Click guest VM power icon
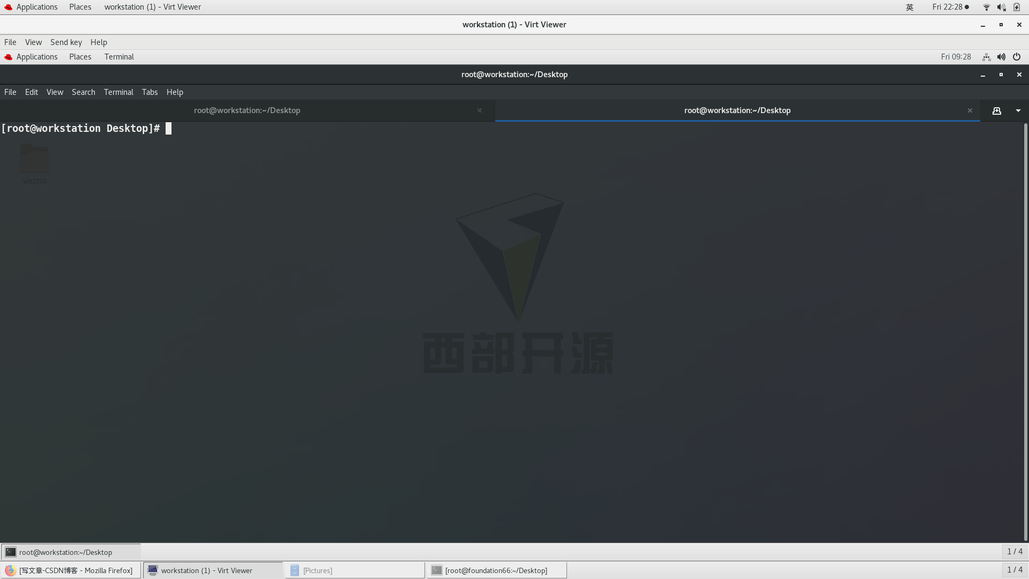Image resolution: width=1029 pixels, height=579 pixels. (1017, 57)
